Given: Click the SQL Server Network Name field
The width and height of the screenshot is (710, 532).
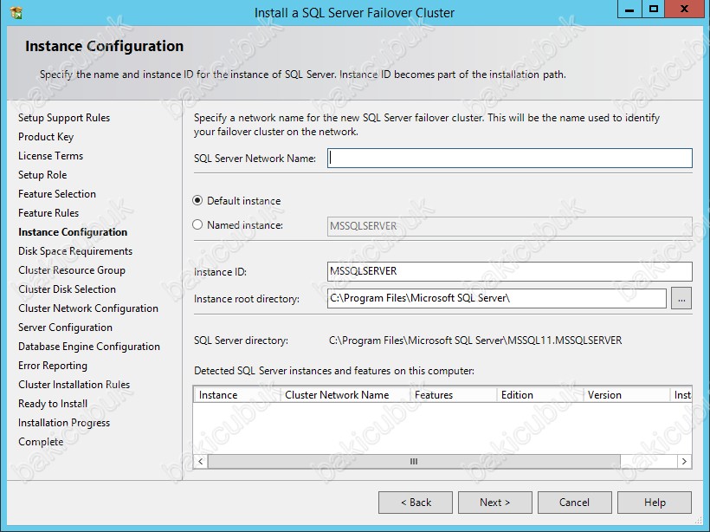Looking at the screenshot, I should (x=509, y=159).
